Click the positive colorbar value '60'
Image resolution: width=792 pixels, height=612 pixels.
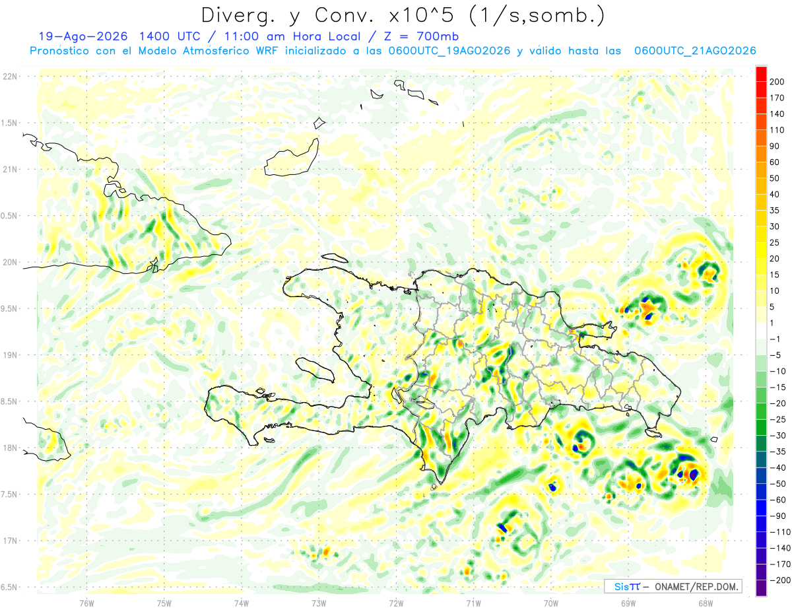775,162
